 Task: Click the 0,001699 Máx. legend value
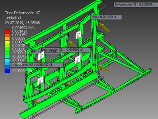tap(24, 28)
